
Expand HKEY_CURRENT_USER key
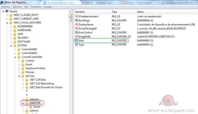(x=7, y=19)
